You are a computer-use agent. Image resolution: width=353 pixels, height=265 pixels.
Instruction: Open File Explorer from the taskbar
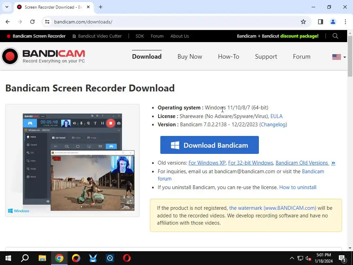coord(42,258)
